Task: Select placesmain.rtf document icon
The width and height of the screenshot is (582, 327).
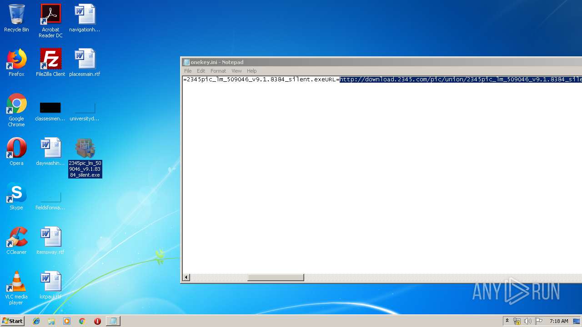Action: coord(85,63)
